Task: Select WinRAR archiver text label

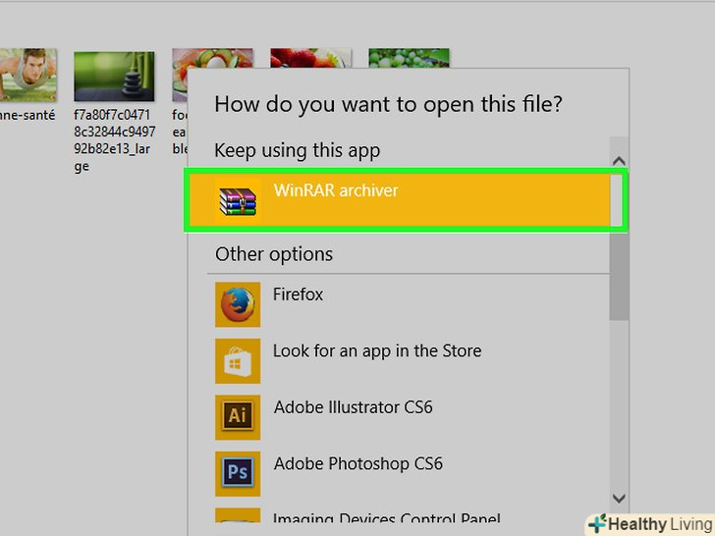Action: click(336, 190)
